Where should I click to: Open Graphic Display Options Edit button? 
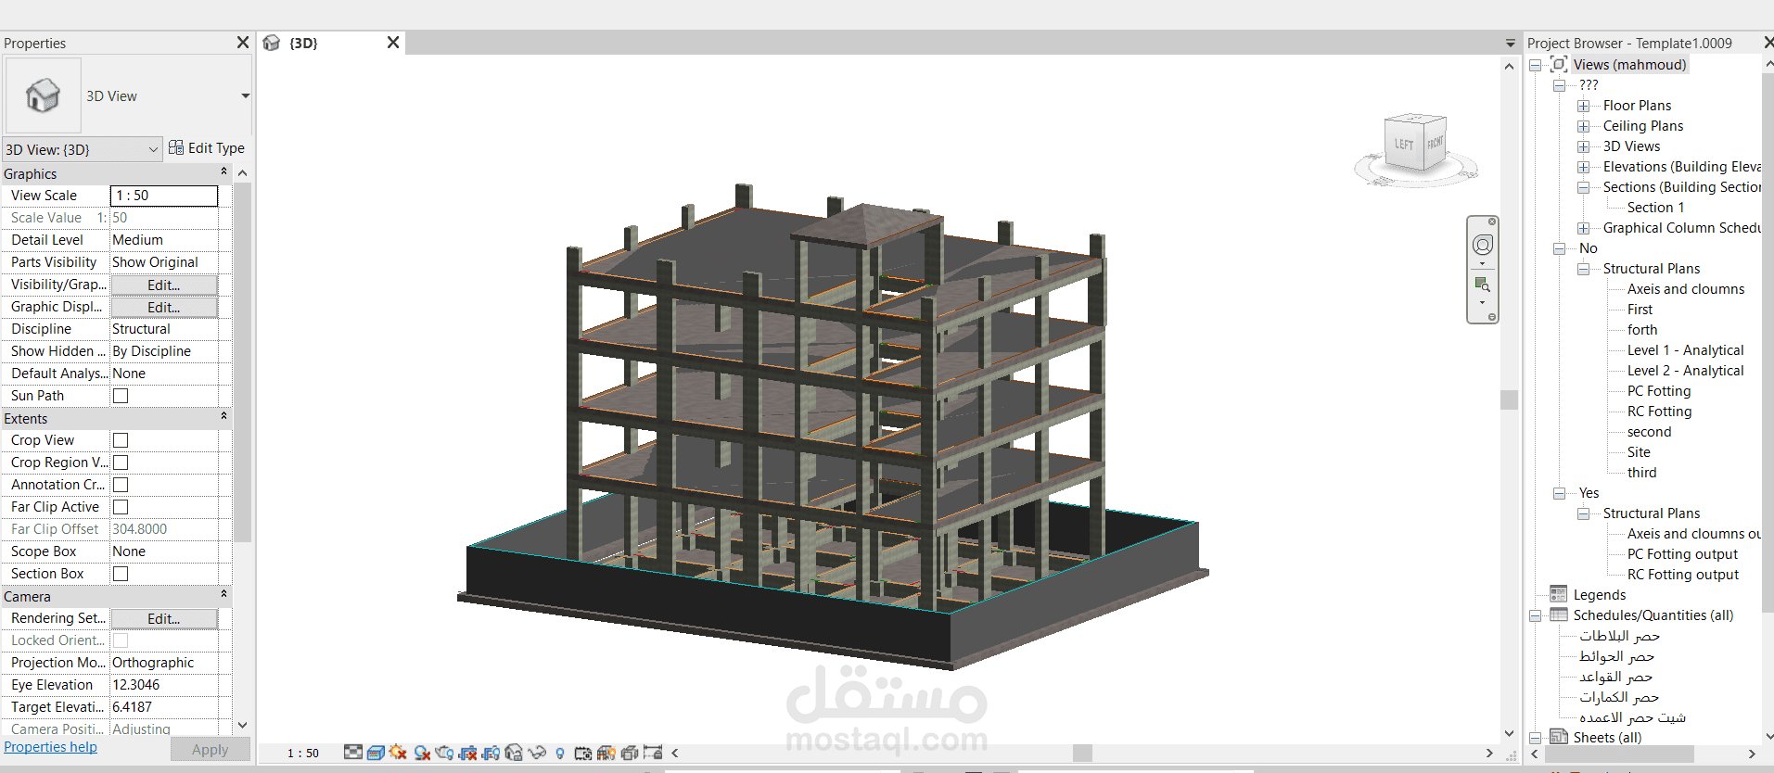tap(164, 307)
